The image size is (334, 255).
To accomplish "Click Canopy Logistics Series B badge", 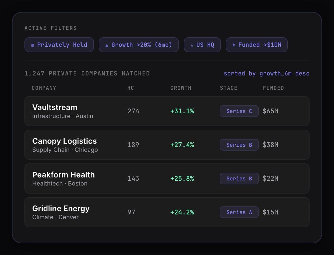I will [239, 145].
